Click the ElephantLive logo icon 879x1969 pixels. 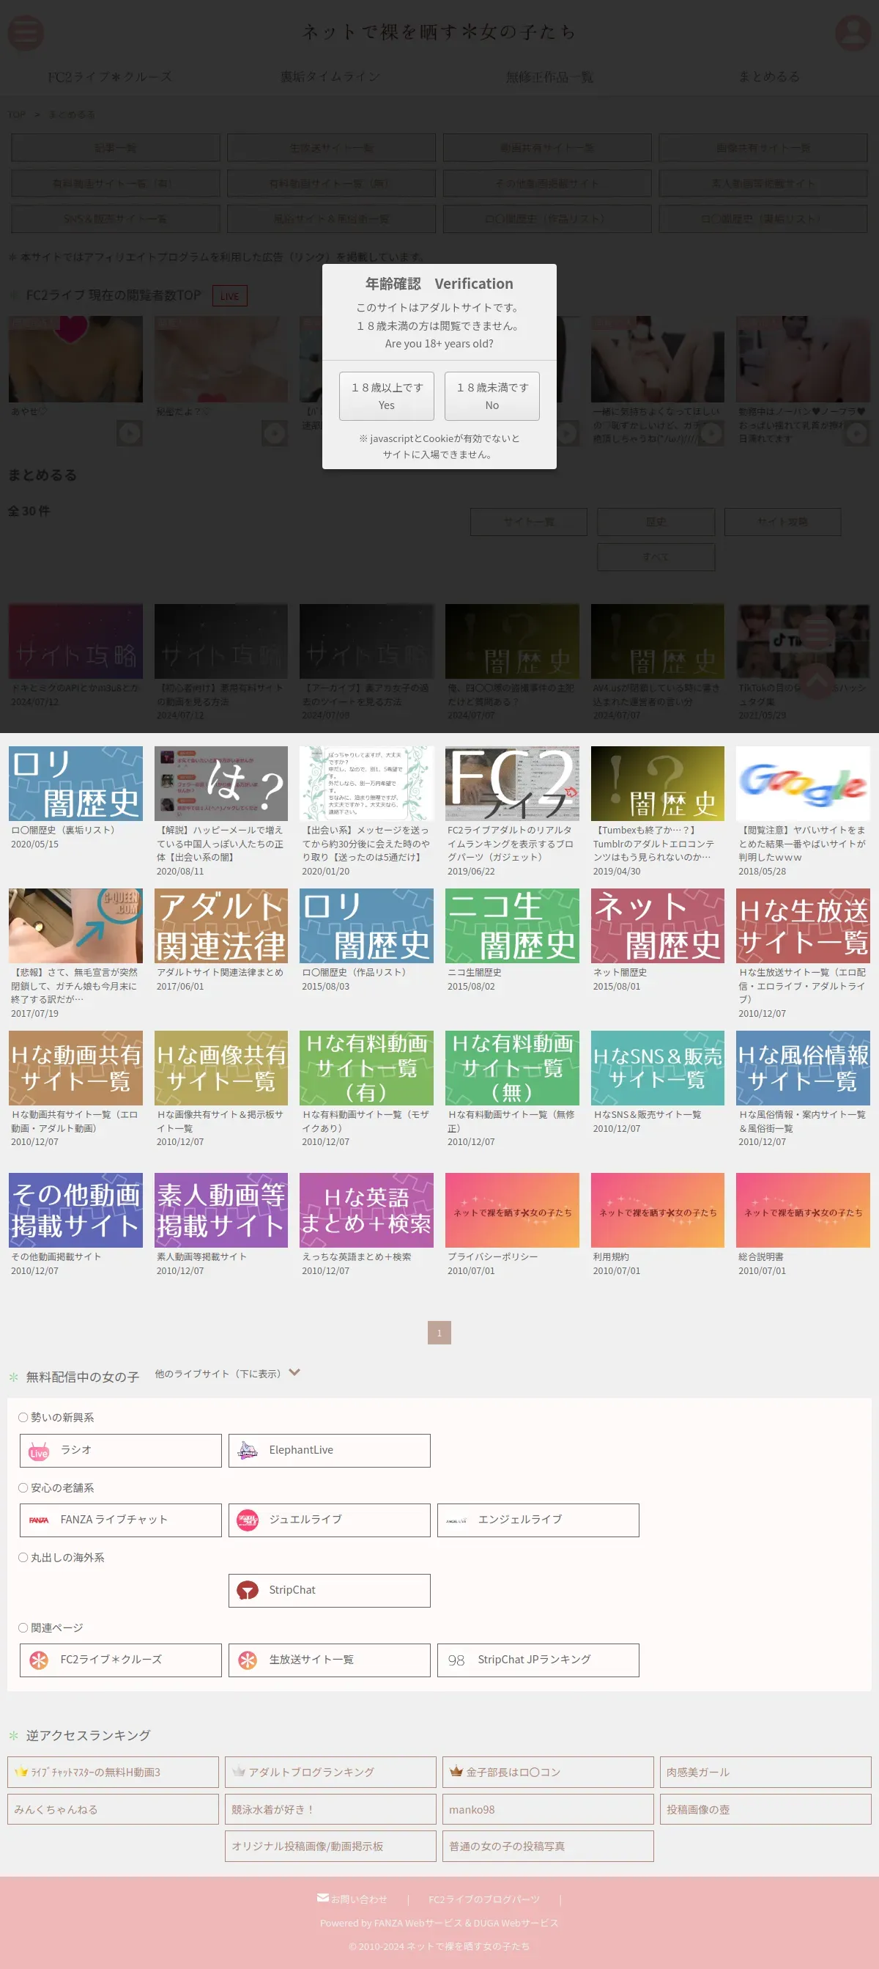point(248,1451)
